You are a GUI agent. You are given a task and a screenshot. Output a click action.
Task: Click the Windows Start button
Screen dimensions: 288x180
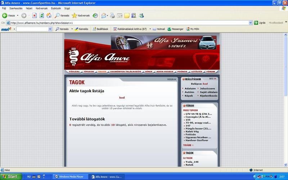11,177
